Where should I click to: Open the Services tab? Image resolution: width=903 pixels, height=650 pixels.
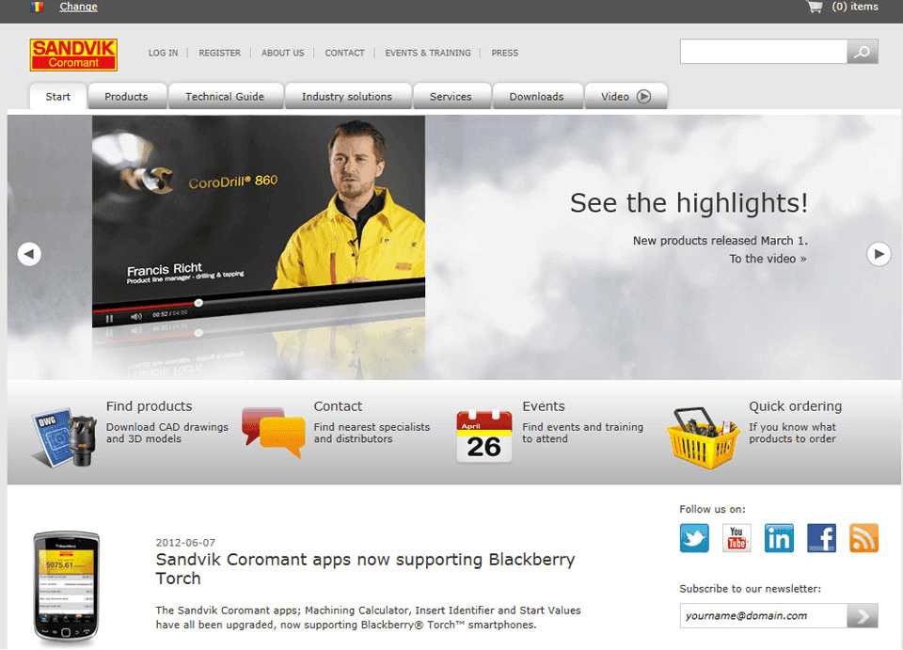[x=451, y=97]
